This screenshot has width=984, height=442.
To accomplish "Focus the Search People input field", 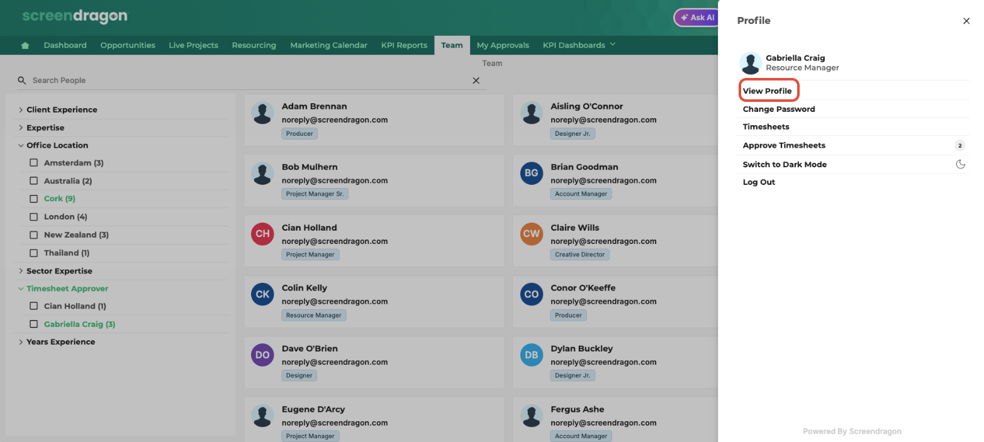I will click(250, 80).
